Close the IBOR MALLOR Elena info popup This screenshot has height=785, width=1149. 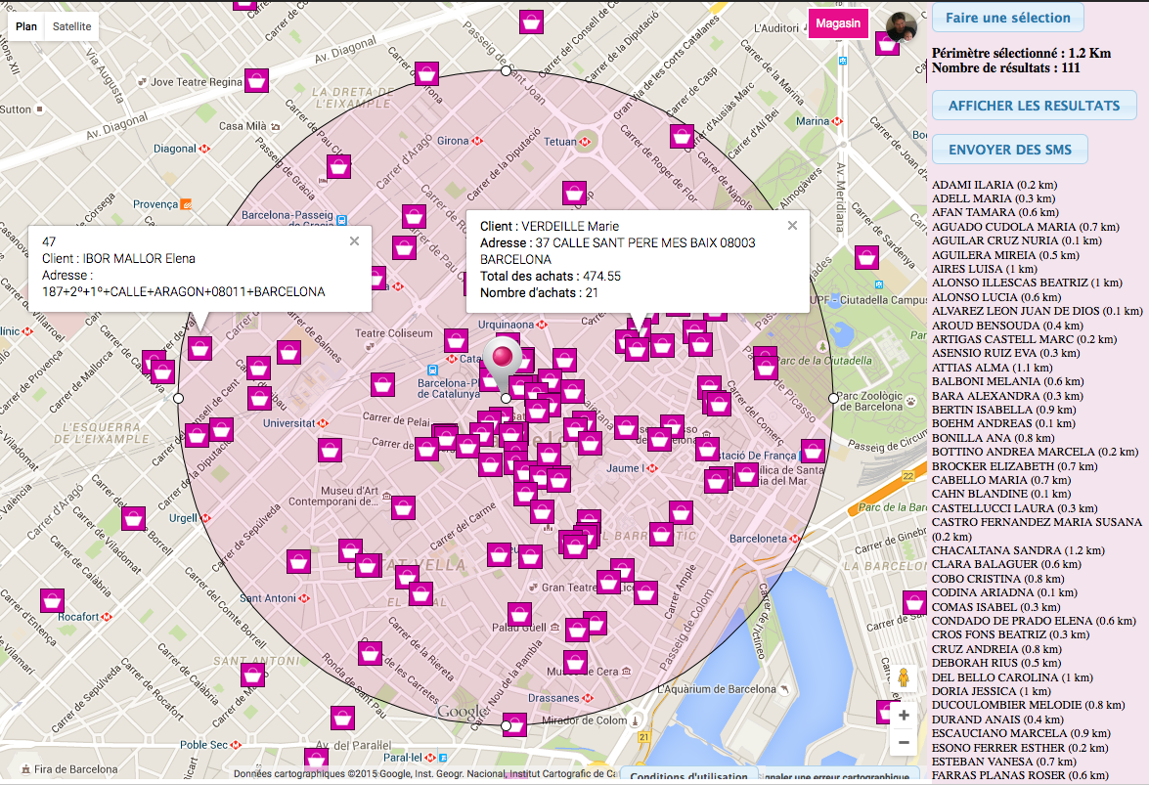354,240
